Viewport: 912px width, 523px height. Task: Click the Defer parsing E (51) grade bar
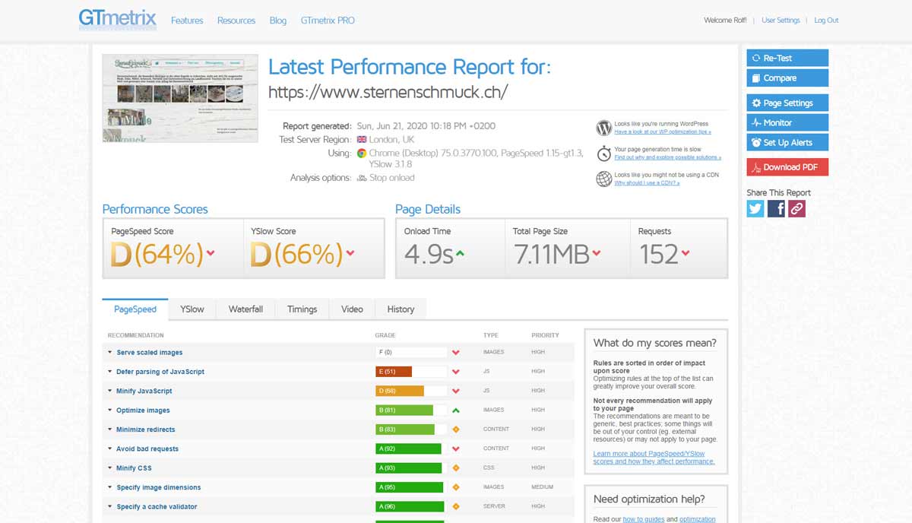point(411,372)
